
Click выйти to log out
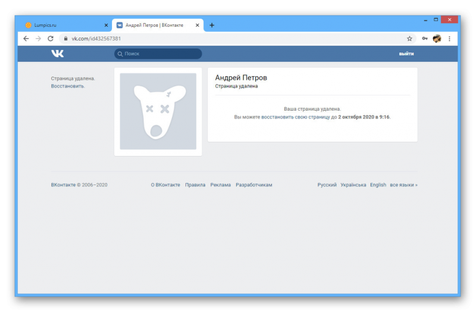(x=406, y=54)
